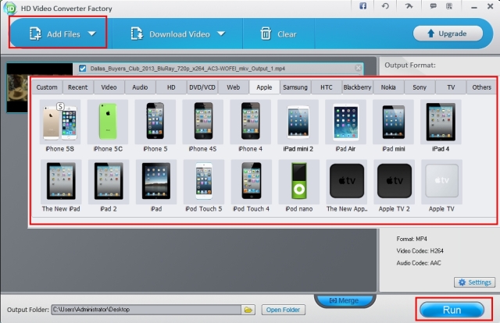
Task: Click the Upgrade button
Action: coord(448,34)
